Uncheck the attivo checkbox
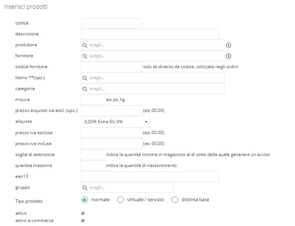Image resolution: width=295 pixels, height=226 pixels. point(83,213)
